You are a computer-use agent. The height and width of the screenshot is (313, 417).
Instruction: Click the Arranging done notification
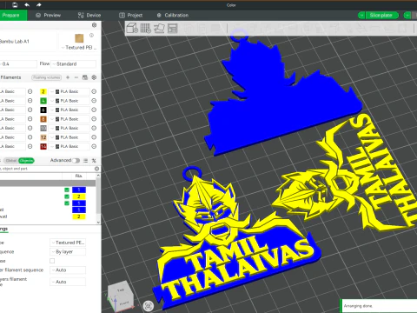[380, 306]
